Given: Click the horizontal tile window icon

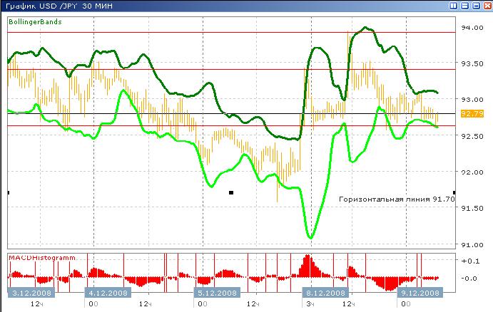Looking at the screenshot, I should pyautogui.click(x=464, y=5).
